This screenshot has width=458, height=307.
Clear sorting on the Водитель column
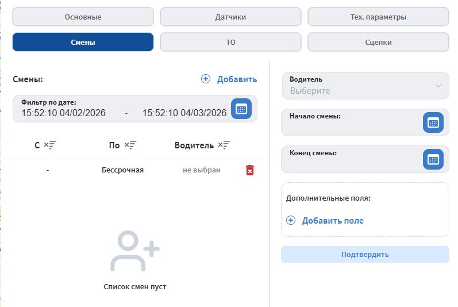(224, 145)
